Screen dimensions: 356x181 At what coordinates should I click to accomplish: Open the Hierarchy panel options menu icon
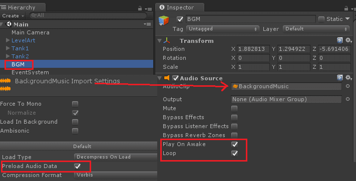[x=148, y=9]
